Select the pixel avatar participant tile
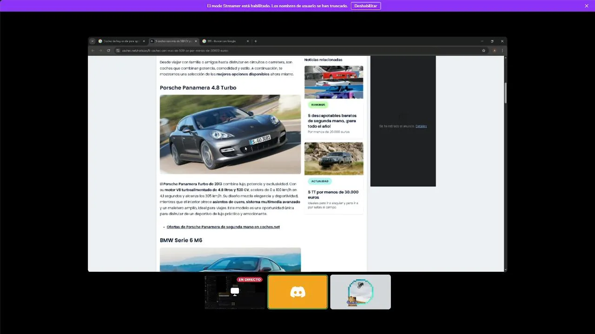The width and height of the screenshot is (595, 334). pyautogui.click(x=361, y=292)
